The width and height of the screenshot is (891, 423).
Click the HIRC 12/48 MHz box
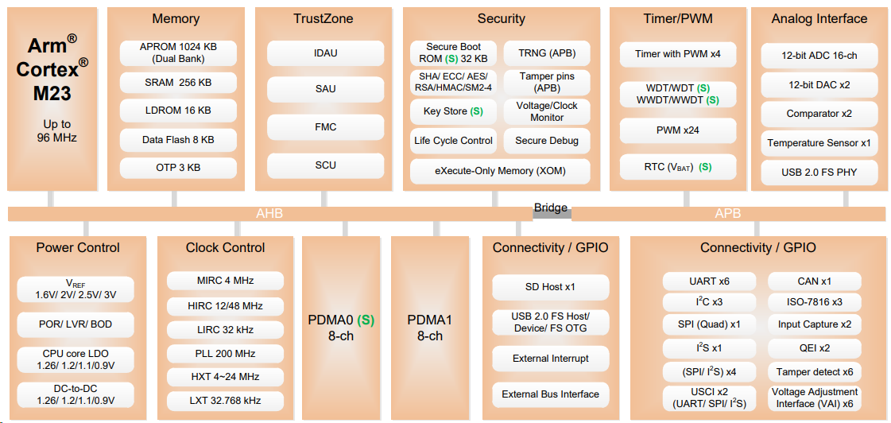[225, 306]
